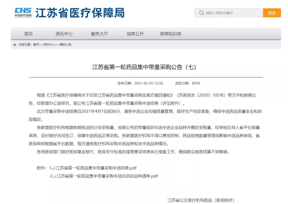Click the orange 搜索 button
This screenshot has width=288, height=204.
coord(272,13)
